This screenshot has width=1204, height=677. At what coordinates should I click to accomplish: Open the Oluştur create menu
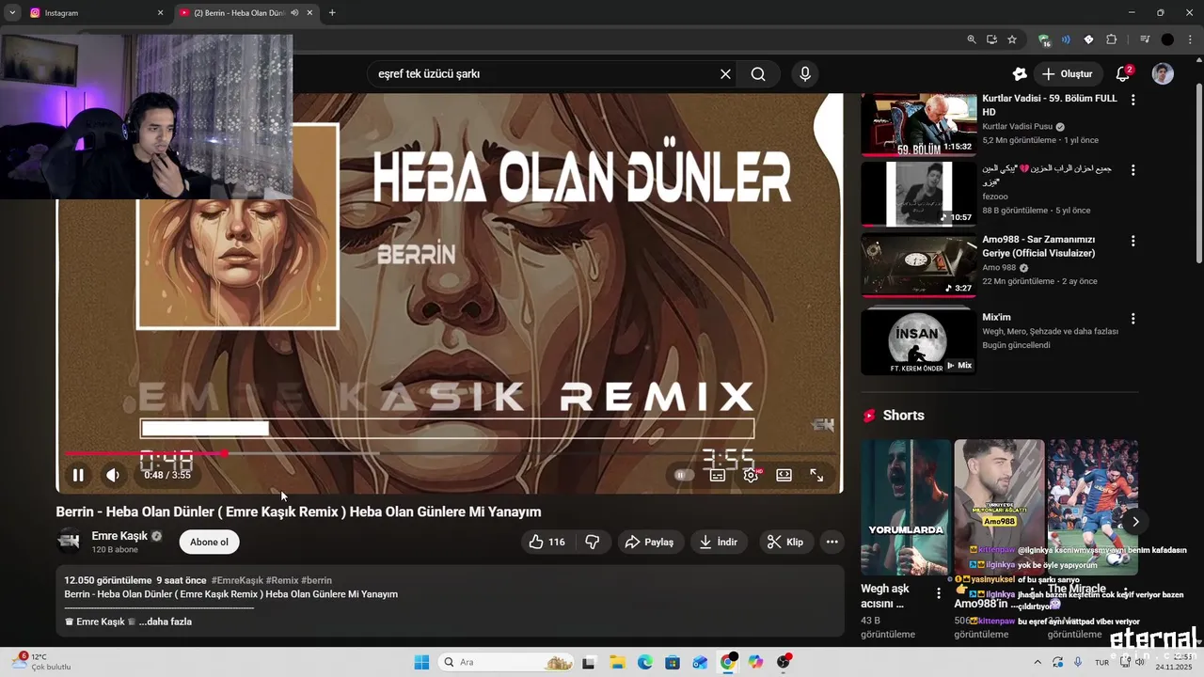1068,73
